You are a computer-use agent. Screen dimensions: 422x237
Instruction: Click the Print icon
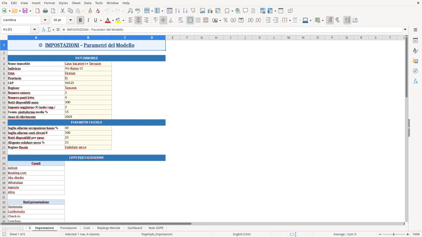point(45,11)
